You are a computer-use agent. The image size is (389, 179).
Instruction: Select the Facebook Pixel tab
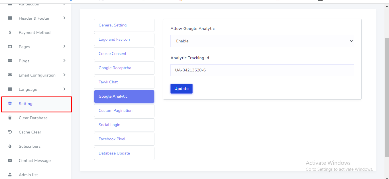coord(124,139)
